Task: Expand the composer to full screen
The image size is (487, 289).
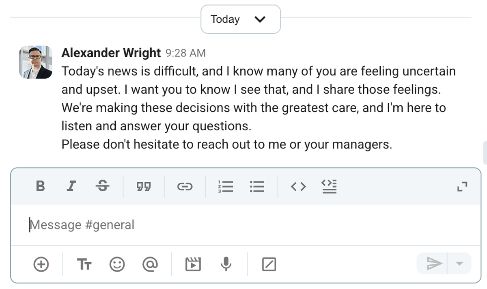Action: [462, 186]
